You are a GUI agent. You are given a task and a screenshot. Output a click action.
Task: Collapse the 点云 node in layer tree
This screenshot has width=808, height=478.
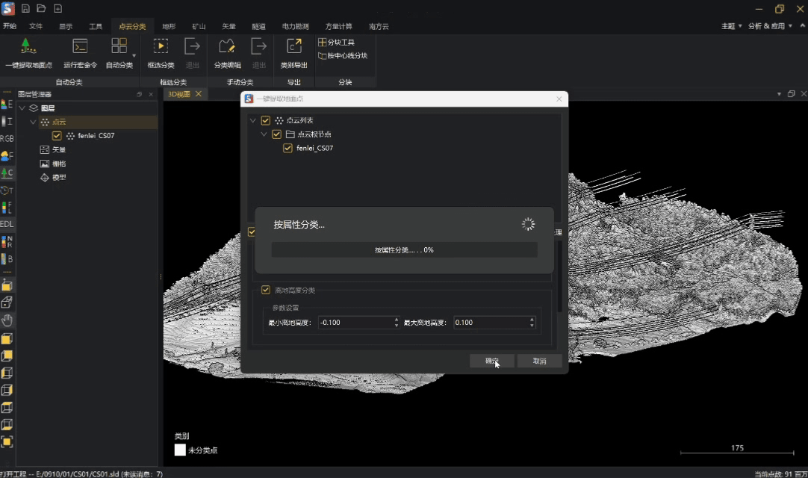pyautogui.click(x=33, y=122)
